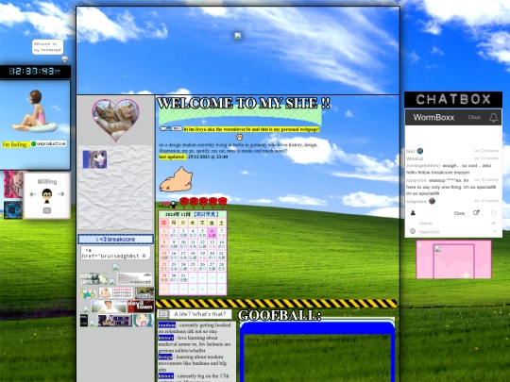Click the broken image icon in the top banner
The image size is (510, 382).
pos(238,36)
